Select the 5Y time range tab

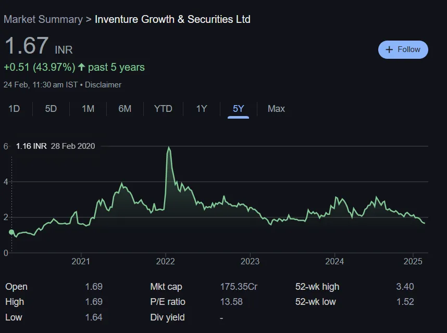click(238, 109)
